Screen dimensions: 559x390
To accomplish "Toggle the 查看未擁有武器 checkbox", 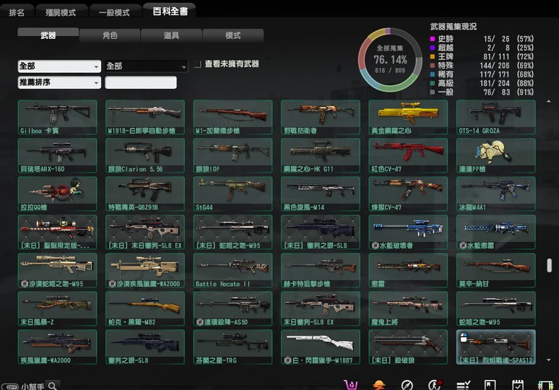I will [197, 64].
